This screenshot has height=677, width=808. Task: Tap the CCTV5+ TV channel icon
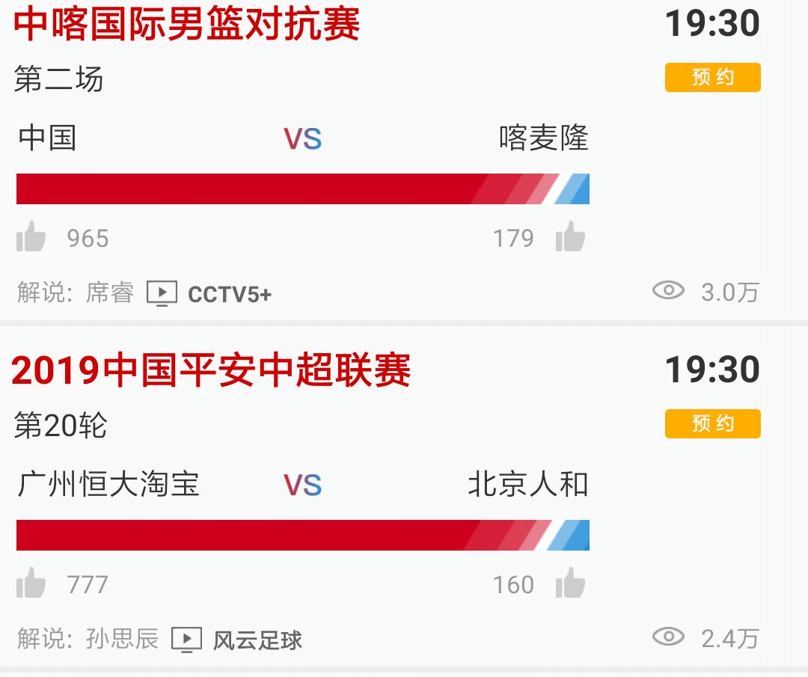click(x=162, y=293)
